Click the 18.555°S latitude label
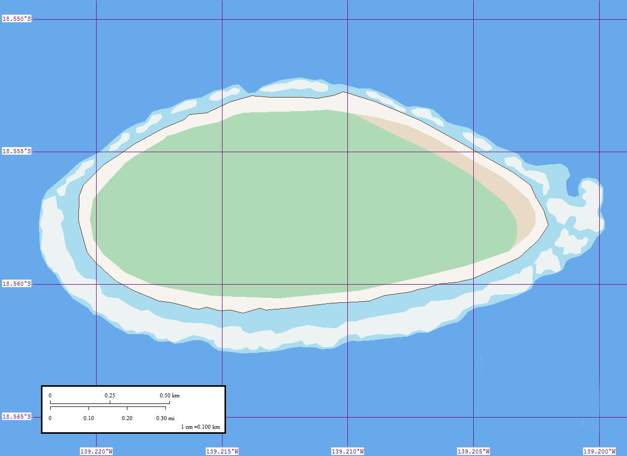 [x=17, y=151]
